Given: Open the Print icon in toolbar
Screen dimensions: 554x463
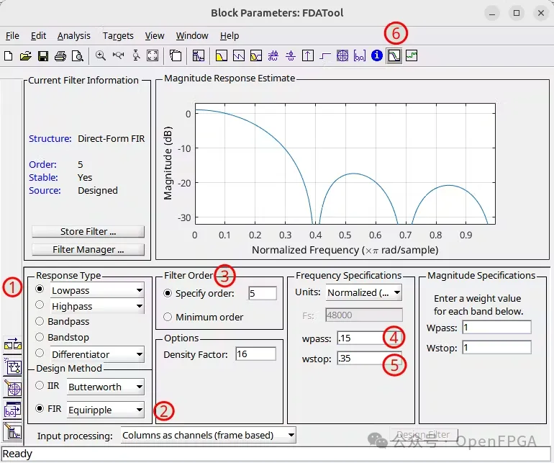Looking at the screenshot, I should 60,56.
